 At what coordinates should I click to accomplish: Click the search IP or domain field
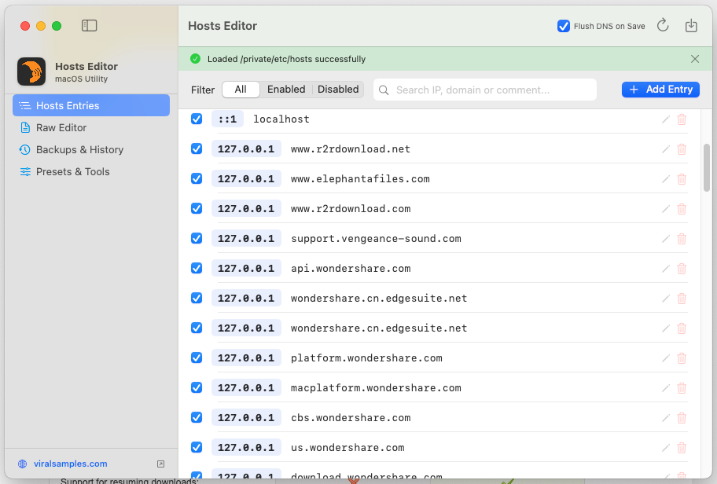click(x=485, y=90)
